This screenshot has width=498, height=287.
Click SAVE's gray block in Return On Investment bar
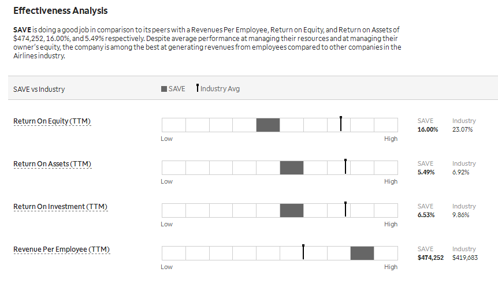click(292, 211)
